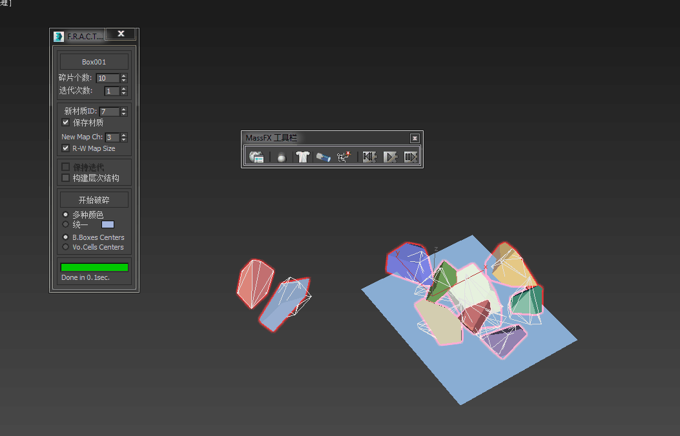Select the 统一 color radio button

coord(65,224)
